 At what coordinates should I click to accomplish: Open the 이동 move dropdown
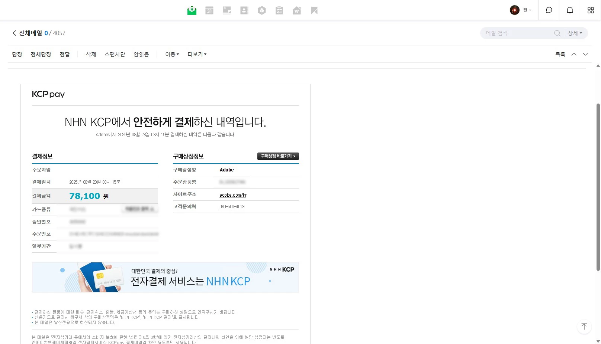172,54
